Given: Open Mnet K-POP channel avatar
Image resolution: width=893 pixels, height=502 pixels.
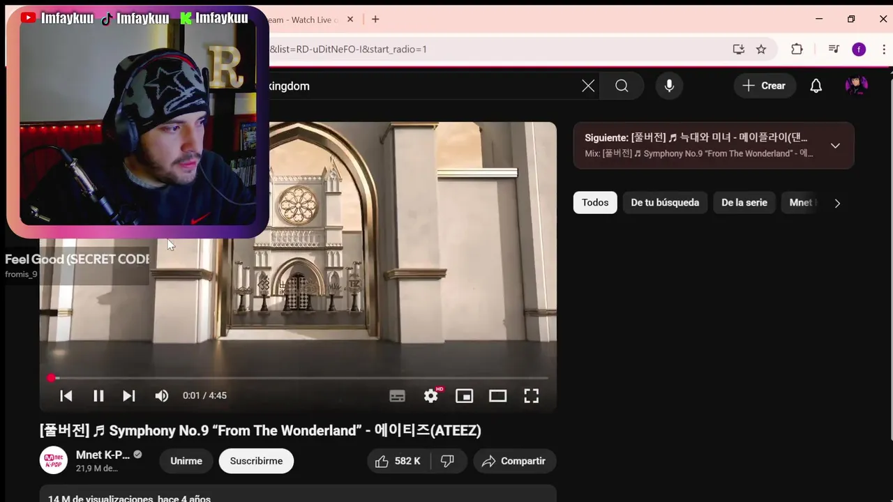Looking at the screenshot, I should pos(54,461).
